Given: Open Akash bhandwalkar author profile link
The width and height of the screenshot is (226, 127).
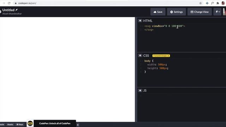Looking at the screenshot, I should pyautogui.click(x=12, y=14).
